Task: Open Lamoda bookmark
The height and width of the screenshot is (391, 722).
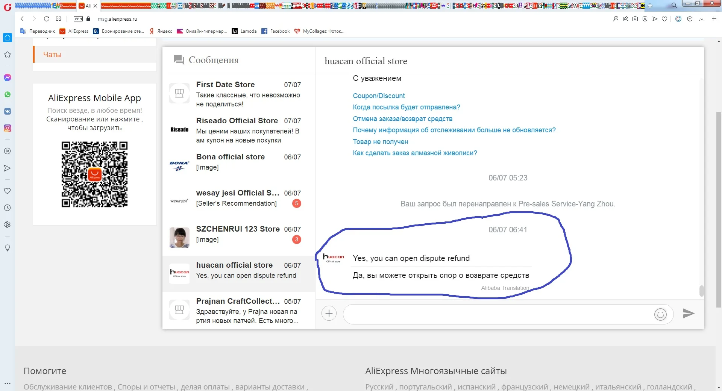Action: pyautogui.click(x=244, y=31)
